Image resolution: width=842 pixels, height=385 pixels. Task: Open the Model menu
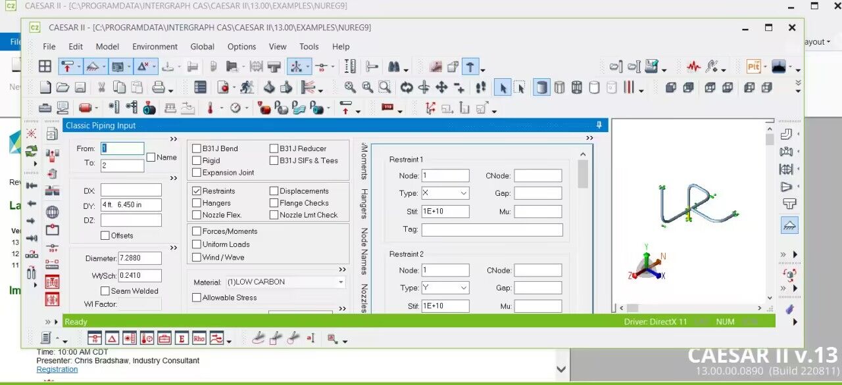tap(107, 47)
